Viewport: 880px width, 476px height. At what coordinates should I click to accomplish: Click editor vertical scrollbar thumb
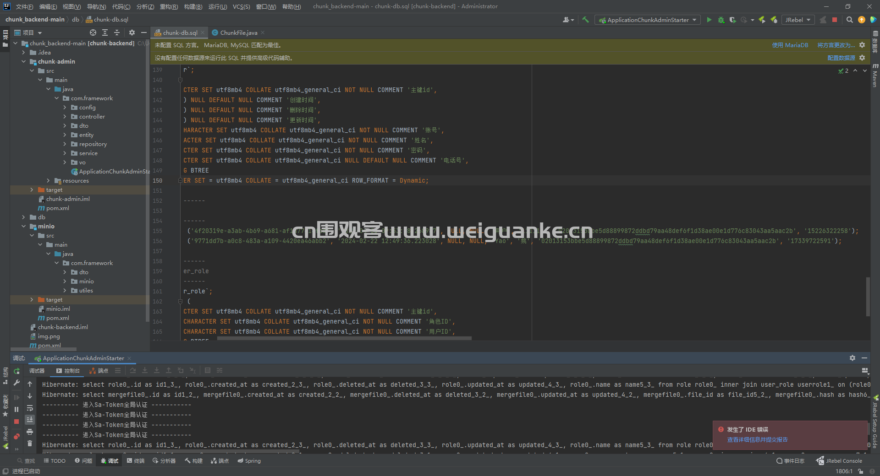868,297
